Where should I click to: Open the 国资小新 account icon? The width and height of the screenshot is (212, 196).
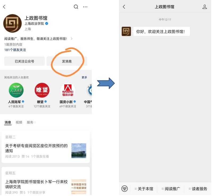[68, 90]
